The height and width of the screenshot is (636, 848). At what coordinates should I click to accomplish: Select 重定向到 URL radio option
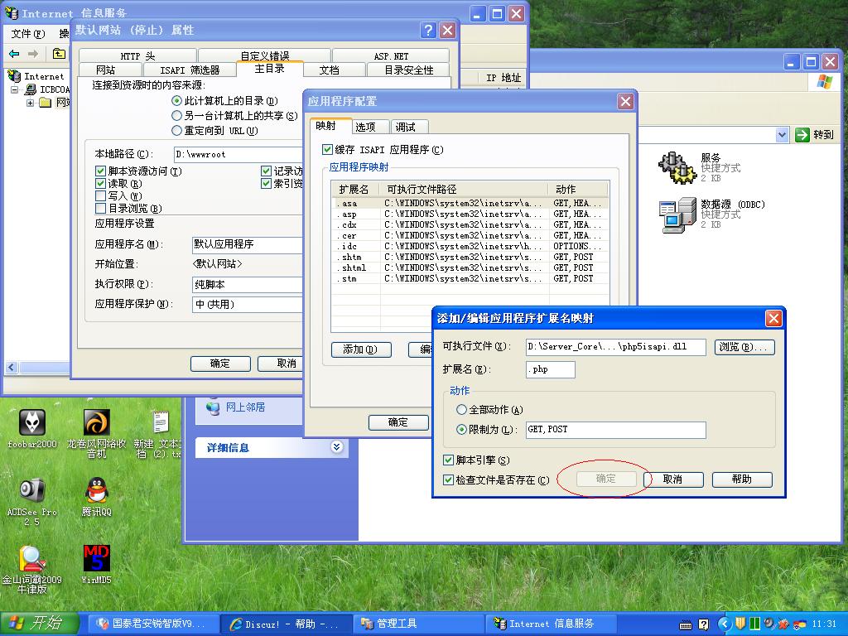pyautogui.click(x=176, y=130)
